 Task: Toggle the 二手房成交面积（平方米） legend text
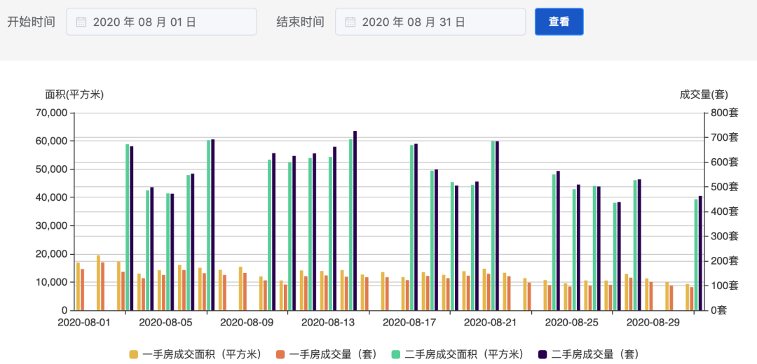[464, 354]
